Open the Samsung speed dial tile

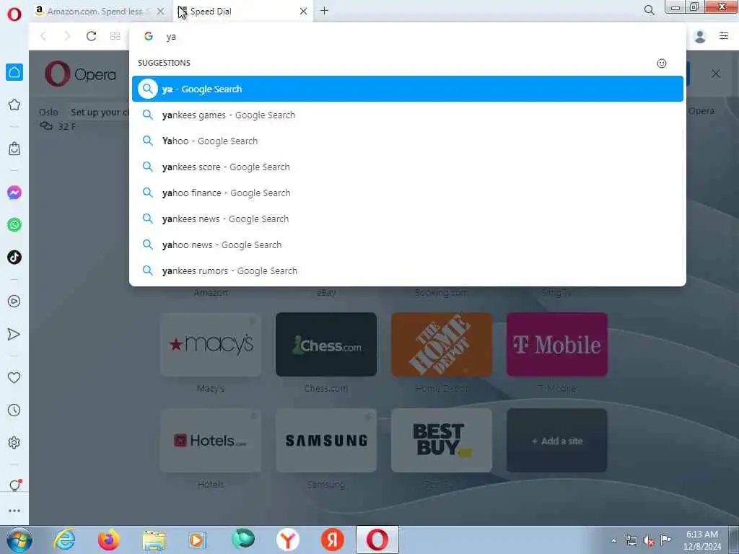click(x=326, y=440)
